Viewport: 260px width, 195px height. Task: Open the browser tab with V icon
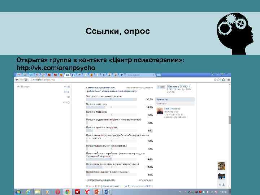(x=122, y=75)
